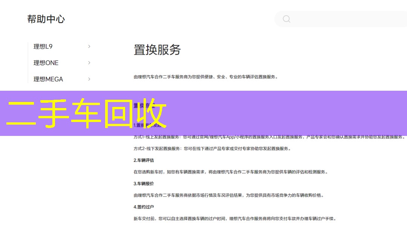Select 理想L9 in the sidebar
This screenshot has width=407, height=227.
click(x=43, y=46)
